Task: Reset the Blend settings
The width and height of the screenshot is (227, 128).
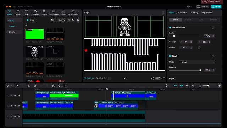Action: [x=213, y=56]
